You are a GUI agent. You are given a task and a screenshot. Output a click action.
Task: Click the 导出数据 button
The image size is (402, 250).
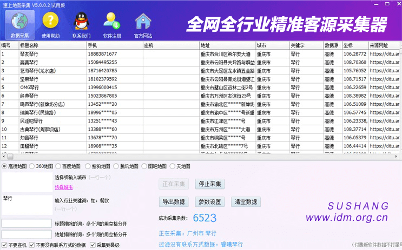174,202
